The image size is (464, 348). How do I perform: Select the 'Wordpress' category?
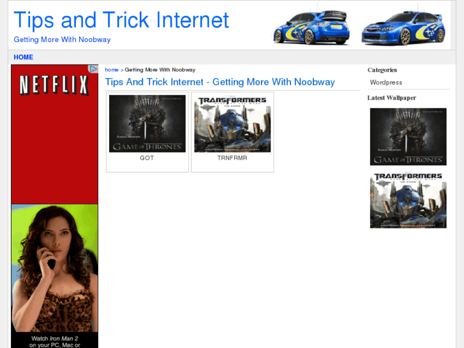(x=386, y=82)
